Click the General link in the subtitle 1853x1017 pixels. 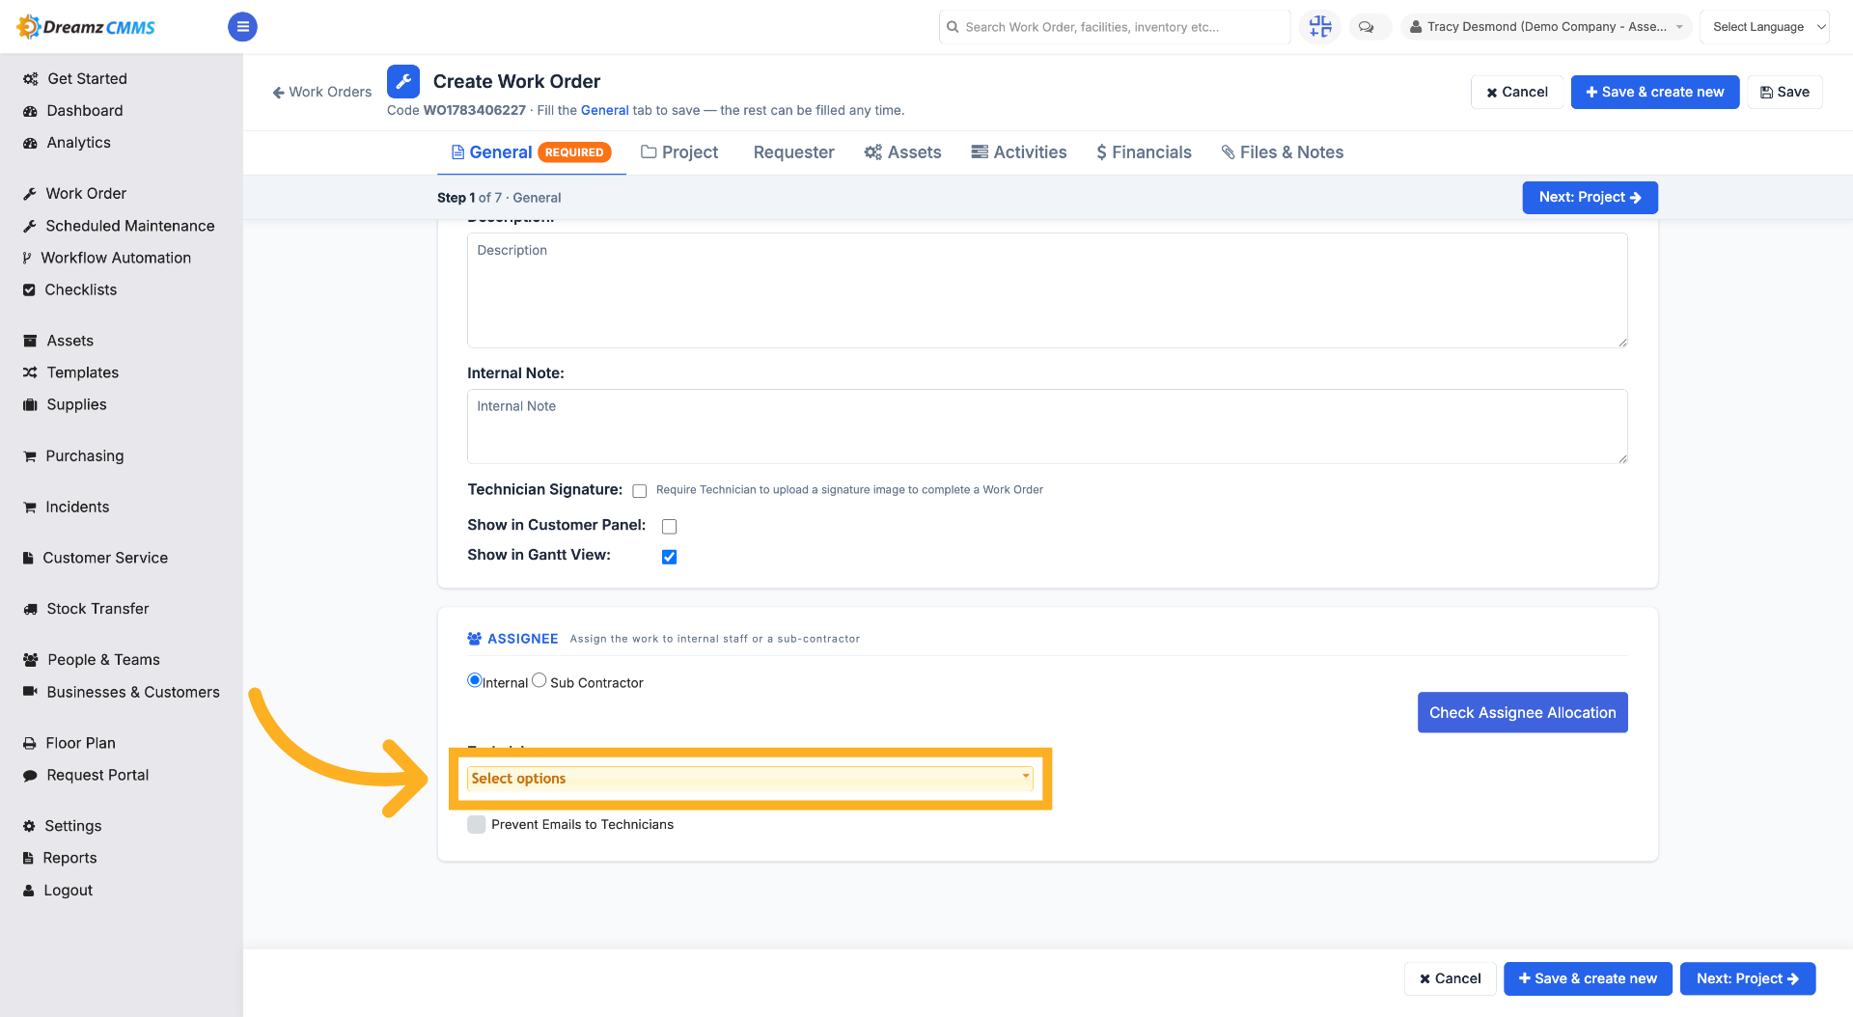pyautogui.click(x=604, y=110)
